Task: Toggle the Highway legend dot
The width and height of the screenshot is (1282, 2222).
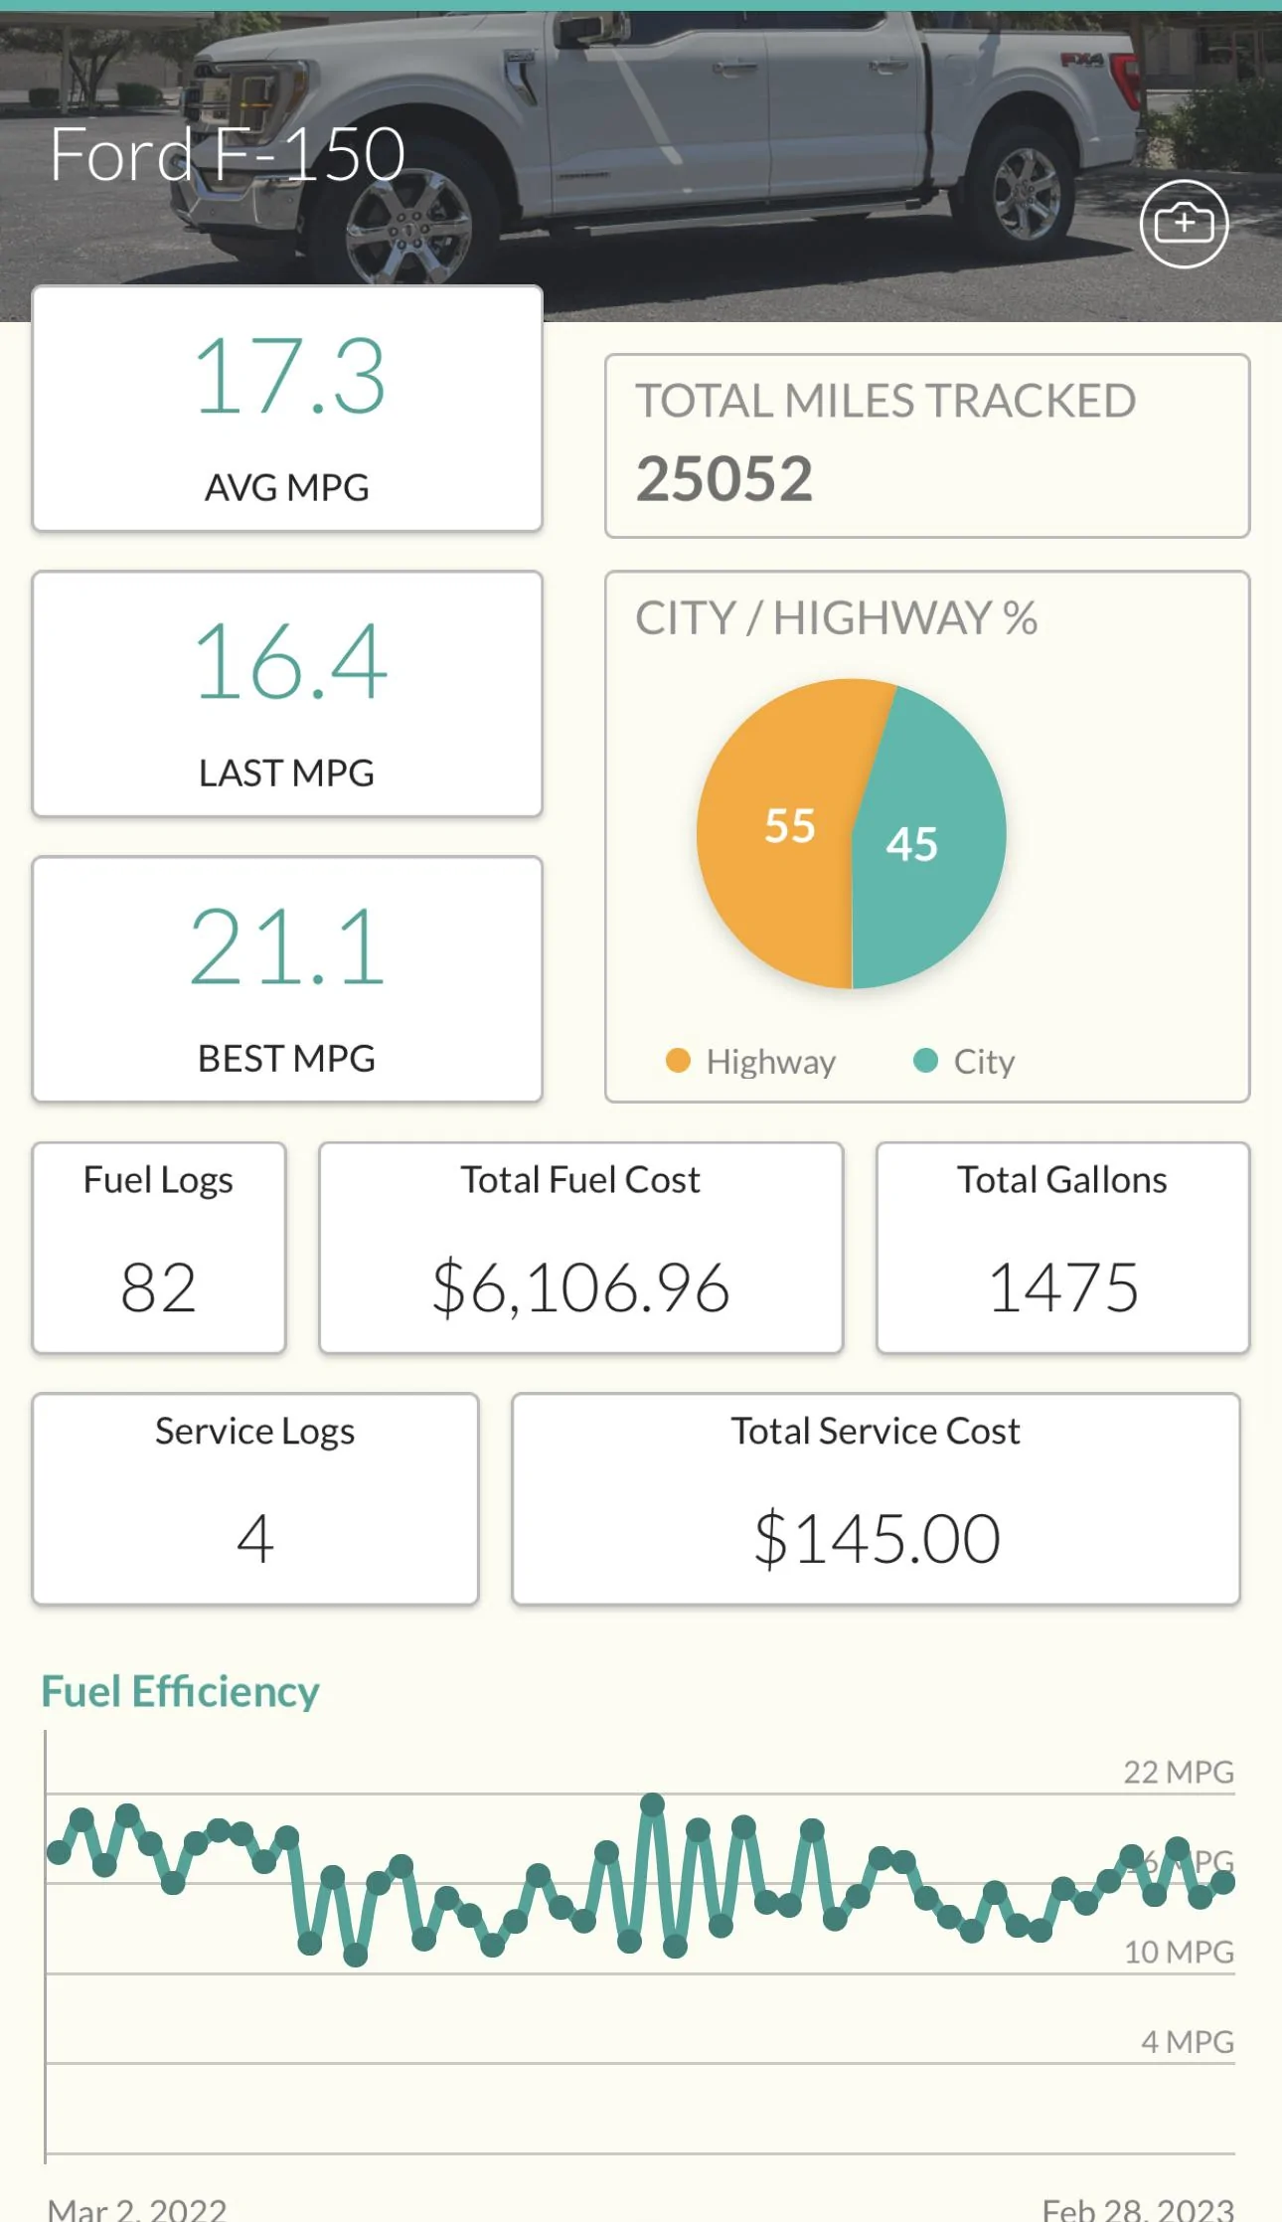Action: (x=678, y=1061)
